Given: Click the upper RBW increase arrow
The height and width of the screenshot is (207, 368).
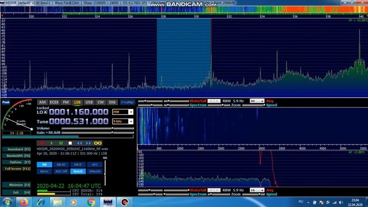Looking at the screenshot, I should coord(217,101).
